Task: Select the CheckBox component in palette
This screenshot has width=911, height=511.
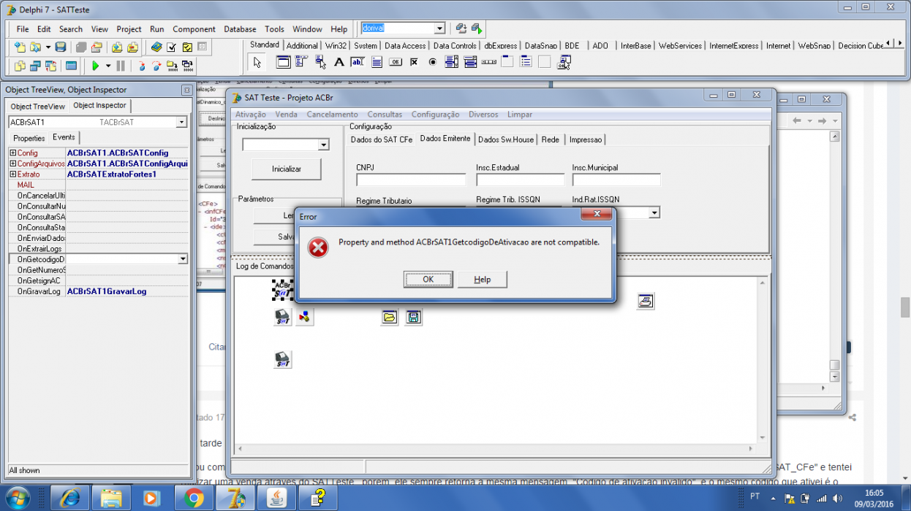Action: tap(414, 63)
